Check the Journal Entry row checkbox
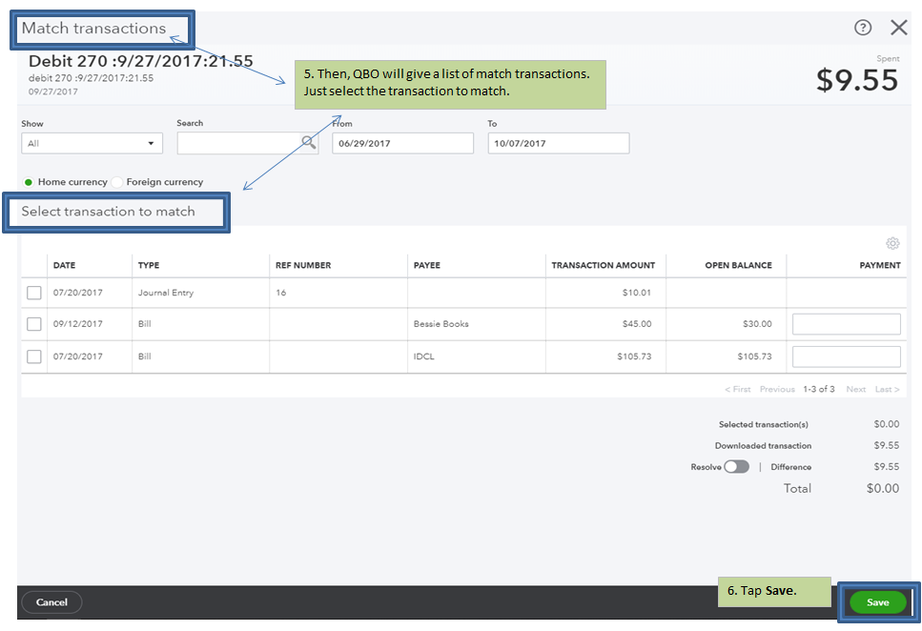Viewport: 922px width, 631px height. coord(34,294)
